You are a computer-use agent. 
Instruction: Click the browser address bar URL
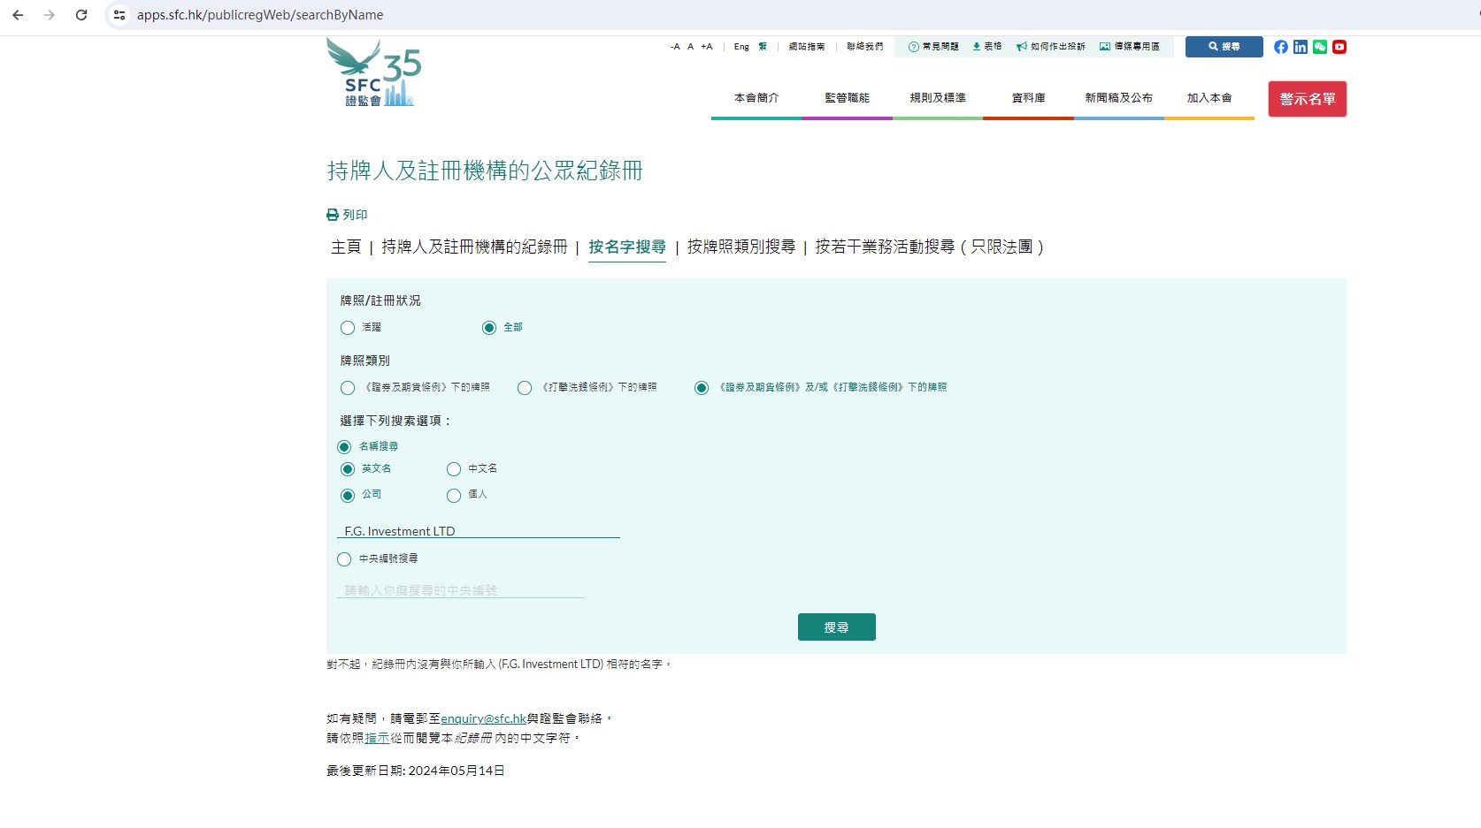click(260, 15)
